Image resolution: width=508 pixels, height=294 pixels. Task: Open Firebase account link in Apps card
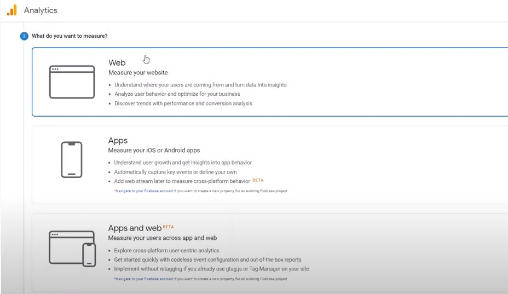click(x=143, y=191)
